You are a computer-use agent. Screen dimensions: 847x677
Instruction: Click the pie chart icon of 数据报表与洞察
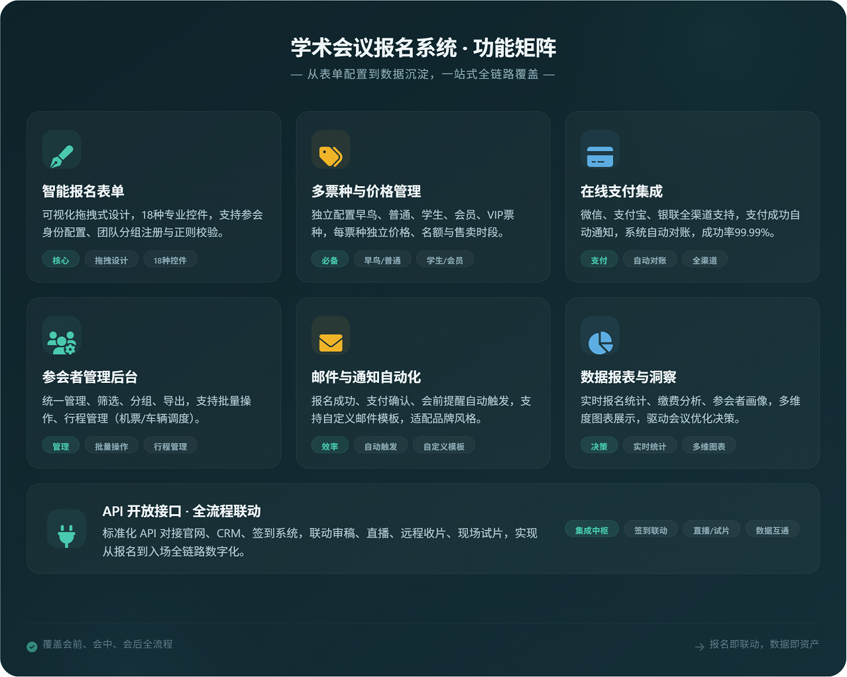[600, 342]
